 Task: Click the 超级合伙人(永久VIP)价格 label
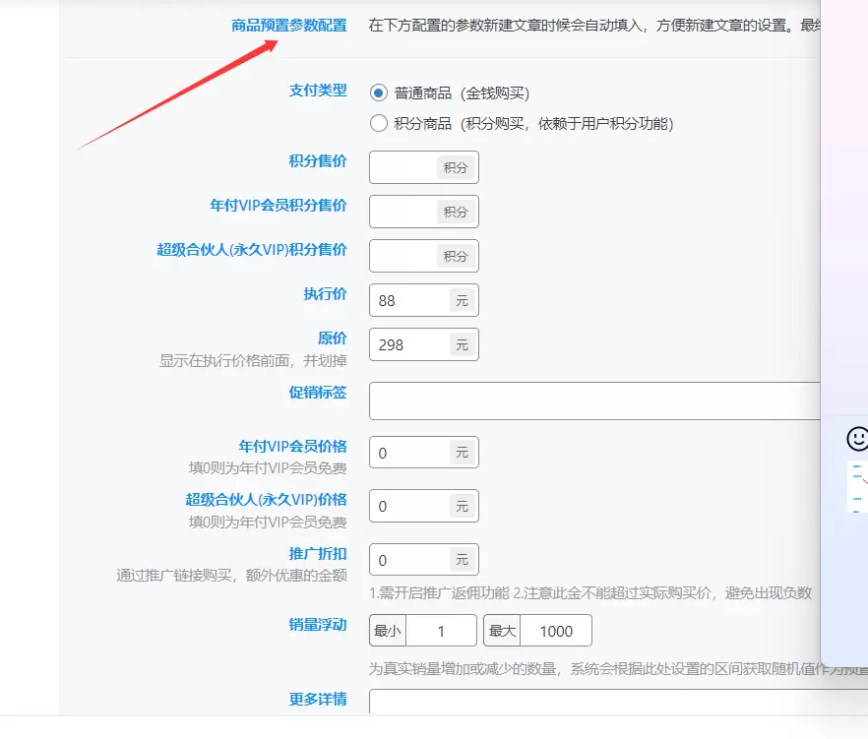pyautogui.click(x=267, y=499)
